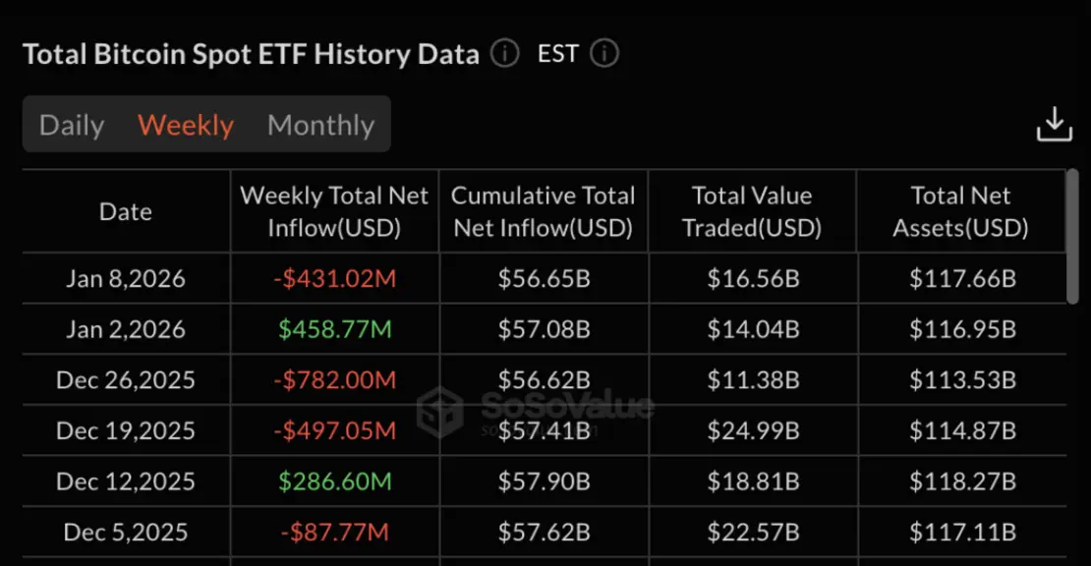1091x566 pixels.
Task: Click the SoSoValue watermark logo
Action: click(562, 405)
